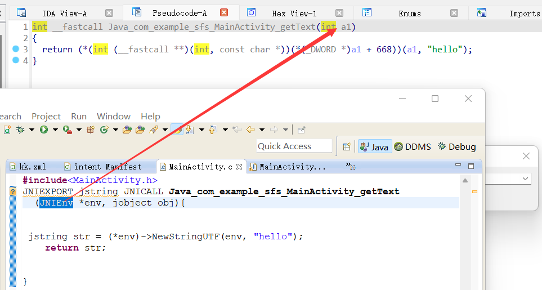Open New Java Class dropdown arrow
The width and height of the screenshot is (542, 290).
pyautogui.click(x=115, y=130)
